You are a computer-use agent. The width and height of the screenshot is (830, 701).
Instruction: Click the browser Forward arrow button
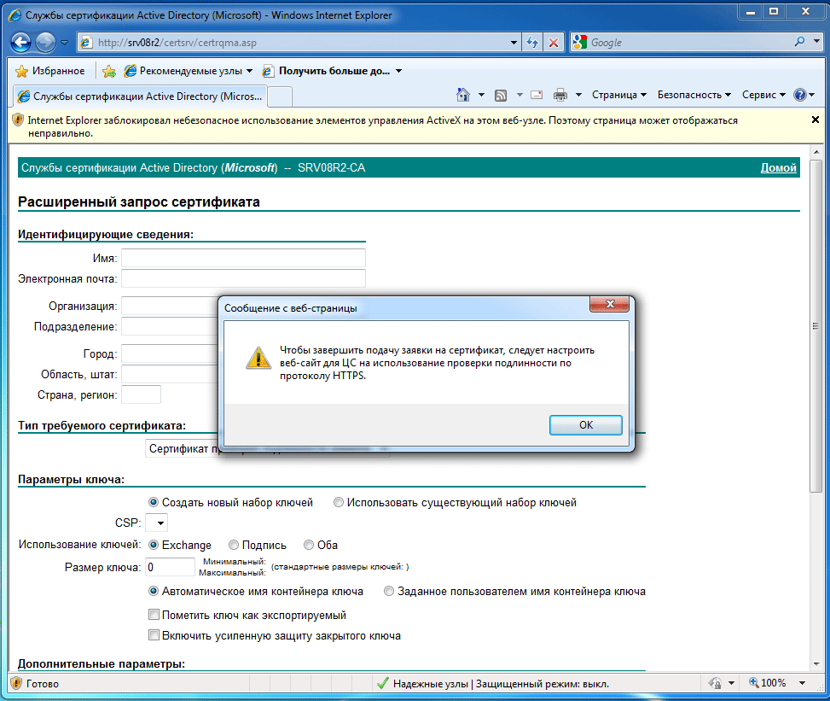tap(45, 43)
